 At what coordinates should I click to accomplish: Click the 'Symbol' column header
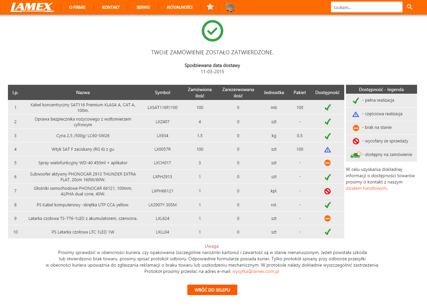click(163, 92)
